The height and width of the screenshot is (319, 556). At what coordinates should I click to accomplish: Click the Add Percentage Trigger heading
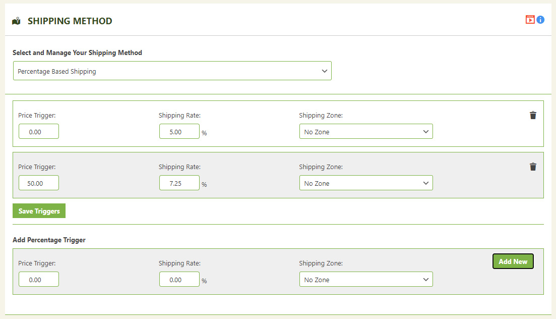49,240
